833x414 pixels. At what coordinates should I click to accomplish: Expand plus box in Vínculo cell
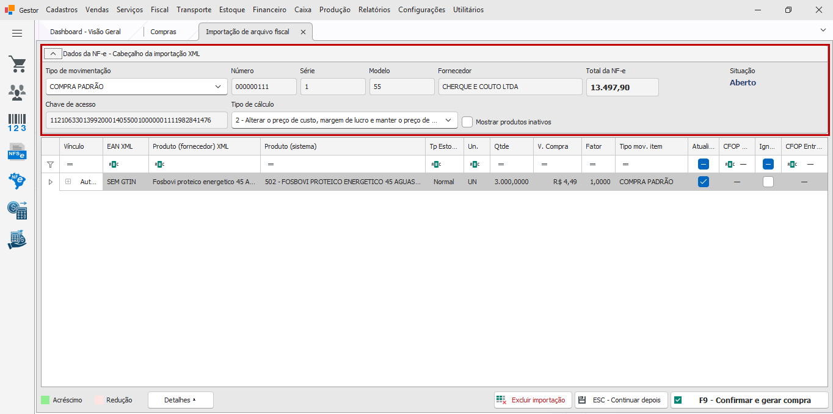pyautogui.click(x=68, y=182)
